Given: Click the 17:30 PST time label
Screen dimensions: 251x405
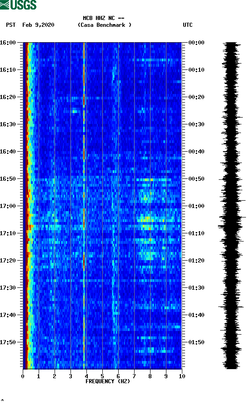Looking at the screenshot, I should click(x=8, y=288).
